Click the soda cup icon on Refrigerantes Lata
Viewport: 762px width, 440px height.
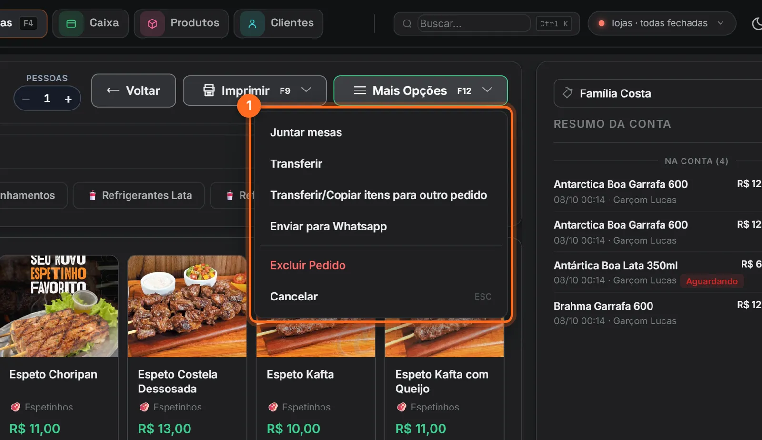point(92,195)
